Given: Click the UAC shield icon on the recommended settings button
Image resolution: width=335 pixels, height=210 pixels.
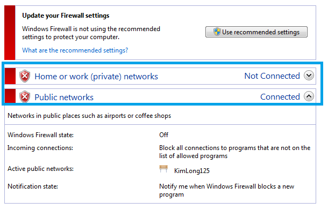Looking at the screenshot, I should click(217, 32).
